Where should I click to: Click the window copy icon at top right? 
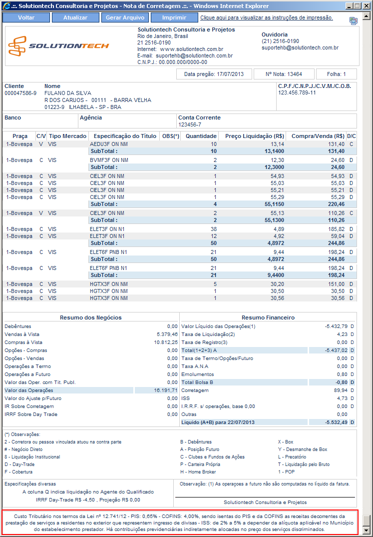pyautogui.click(x=353, y=21)
